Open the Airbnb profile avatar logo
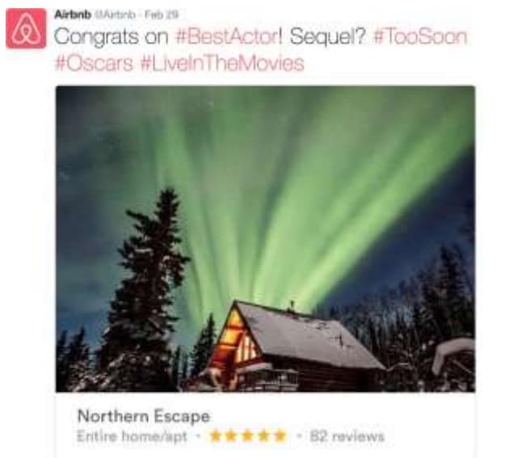This screenshot has width=526, height=458. 26,28
